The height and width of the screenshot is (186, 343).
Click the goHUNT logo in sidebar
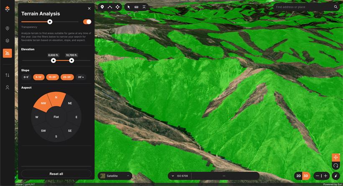[7, 8]
